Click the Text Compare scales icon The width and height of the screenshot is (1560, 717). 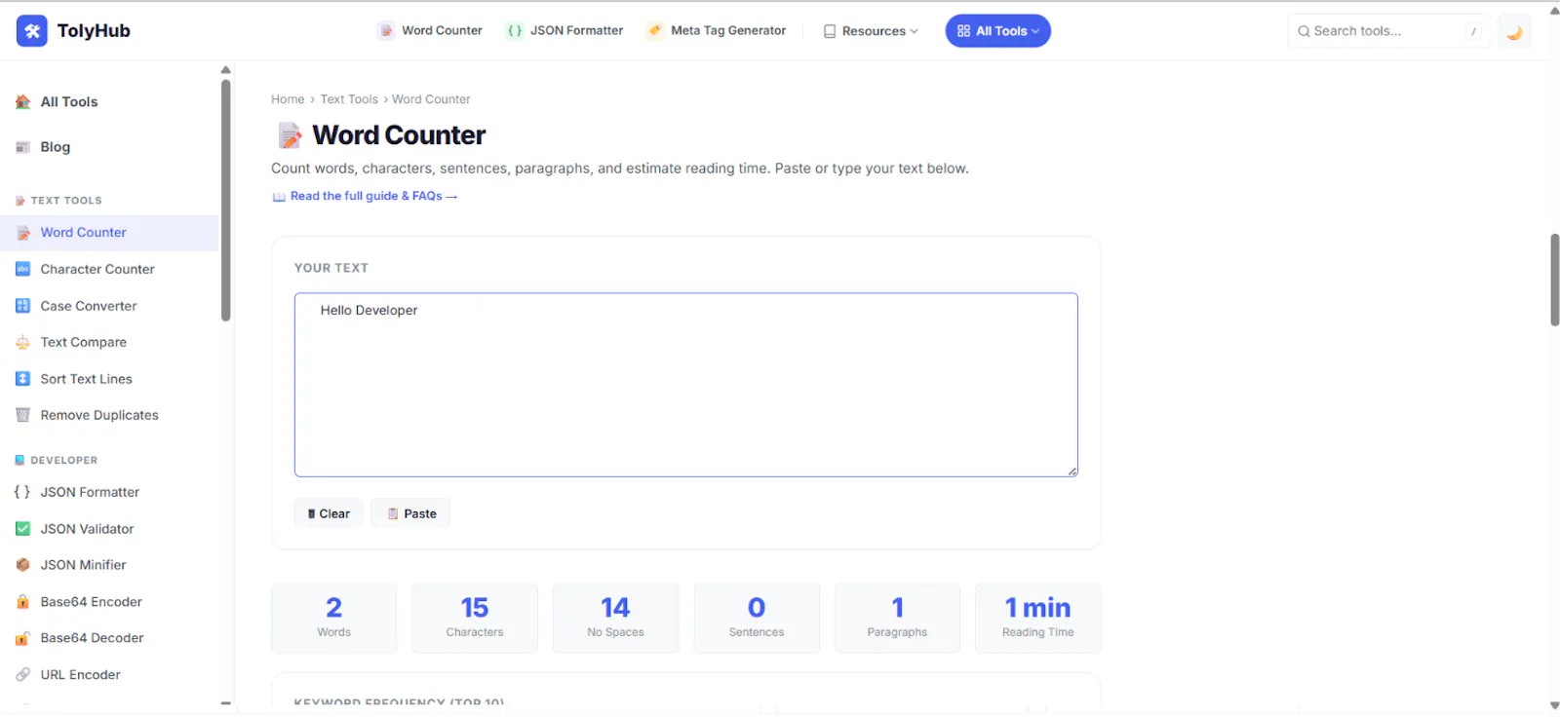22,342
